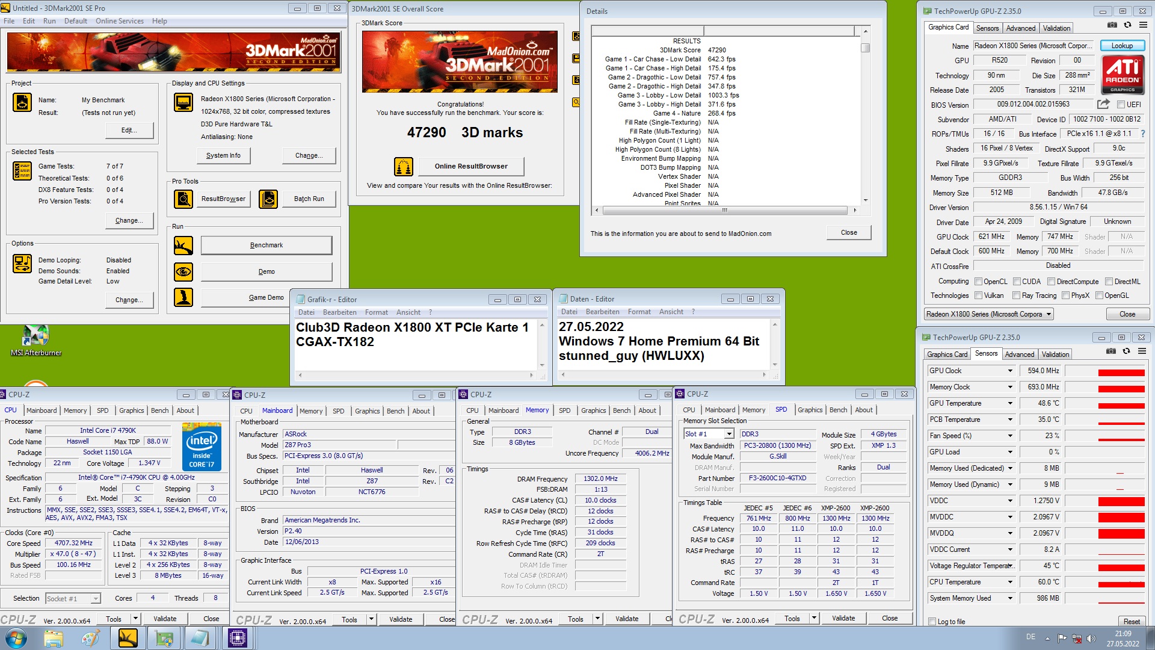
Task: Click Close in the Details window
Action: (x=849, y=232)
